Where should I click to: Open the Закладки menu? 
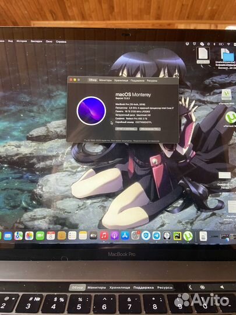click(x=36, y=41)
